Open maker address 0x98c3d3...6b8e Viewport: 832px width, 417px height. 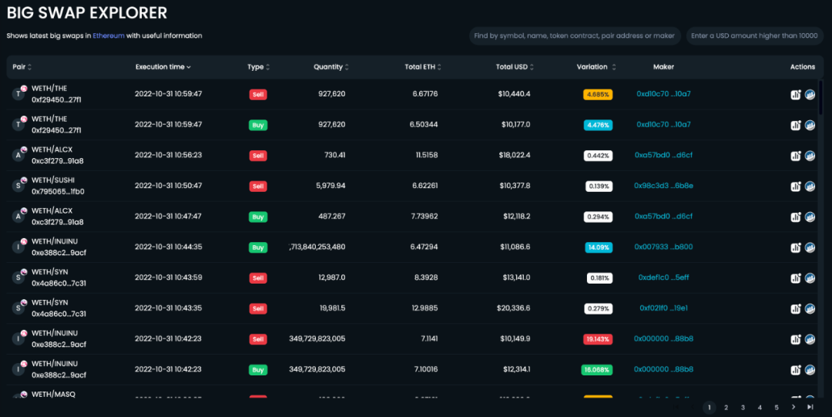pyautogui.click(x=663, y=186)
